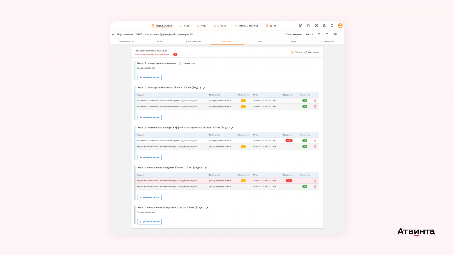Open comments via the speech bubble icon

pyautogui.click(x=327, y=35)
